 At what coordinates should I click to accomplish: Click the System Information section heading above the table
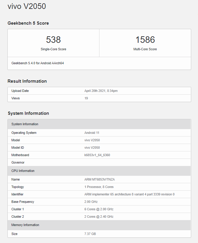point(28,113)
